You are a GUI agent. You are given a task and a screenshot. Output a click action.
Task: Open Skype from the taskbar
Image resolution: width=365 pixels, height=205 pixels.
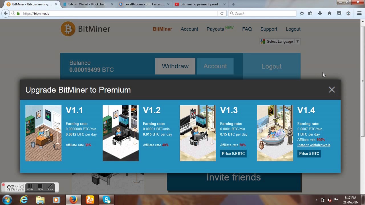coord(107,200)
